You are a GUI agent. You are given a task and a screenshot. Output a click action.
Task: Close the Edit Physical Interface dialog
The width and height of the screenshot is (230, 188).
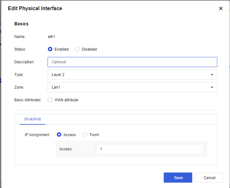coord(221,9)
